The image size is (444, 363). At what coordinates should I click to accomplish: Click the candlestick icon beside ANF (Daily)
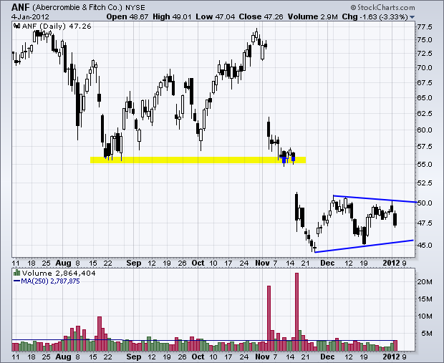(x=16, y=26)
